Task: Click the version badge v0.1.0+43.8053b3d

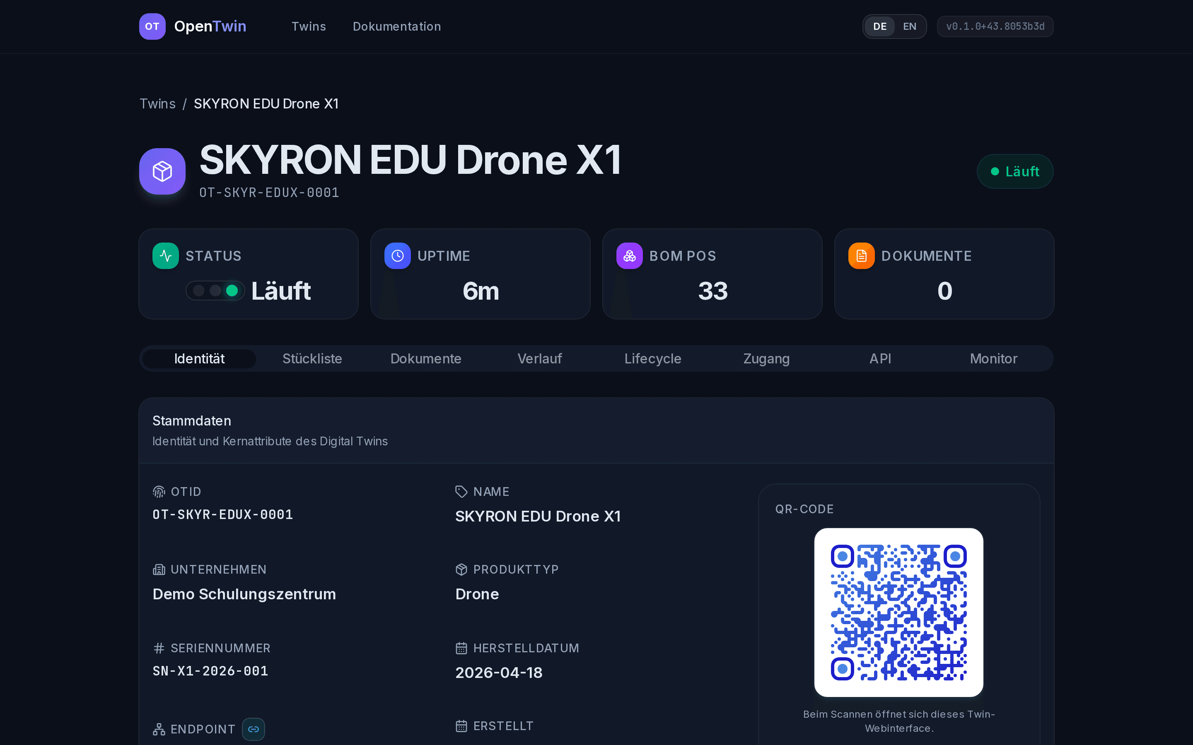Action: coord(995,26)
